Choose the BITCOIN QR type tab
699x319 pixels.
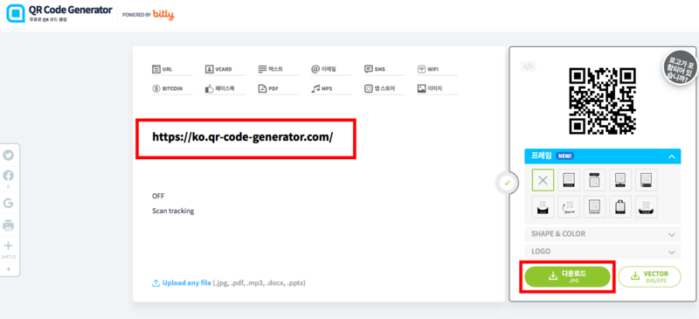coord(172,89)
